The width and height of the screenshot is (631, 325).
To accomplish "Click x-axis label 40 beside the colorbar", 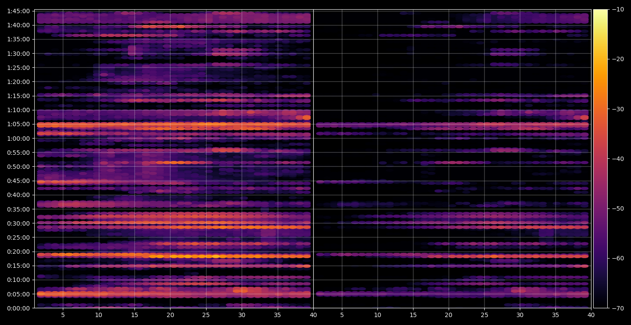I will pyautogui.click(x=591, y=315).
